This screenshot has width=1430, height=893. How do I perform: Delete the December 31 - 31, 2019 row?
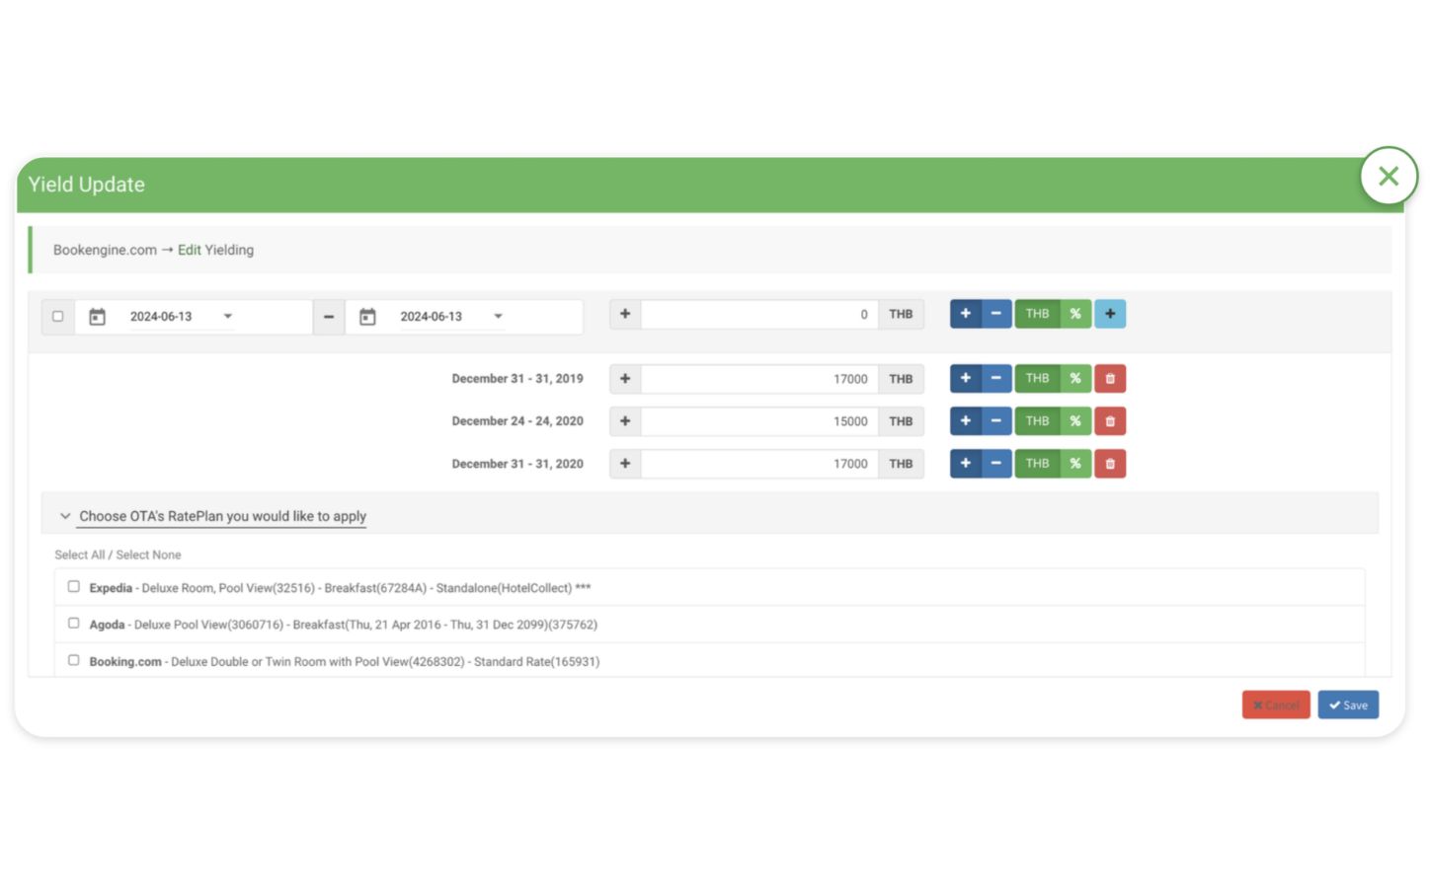coord(1110,378)
